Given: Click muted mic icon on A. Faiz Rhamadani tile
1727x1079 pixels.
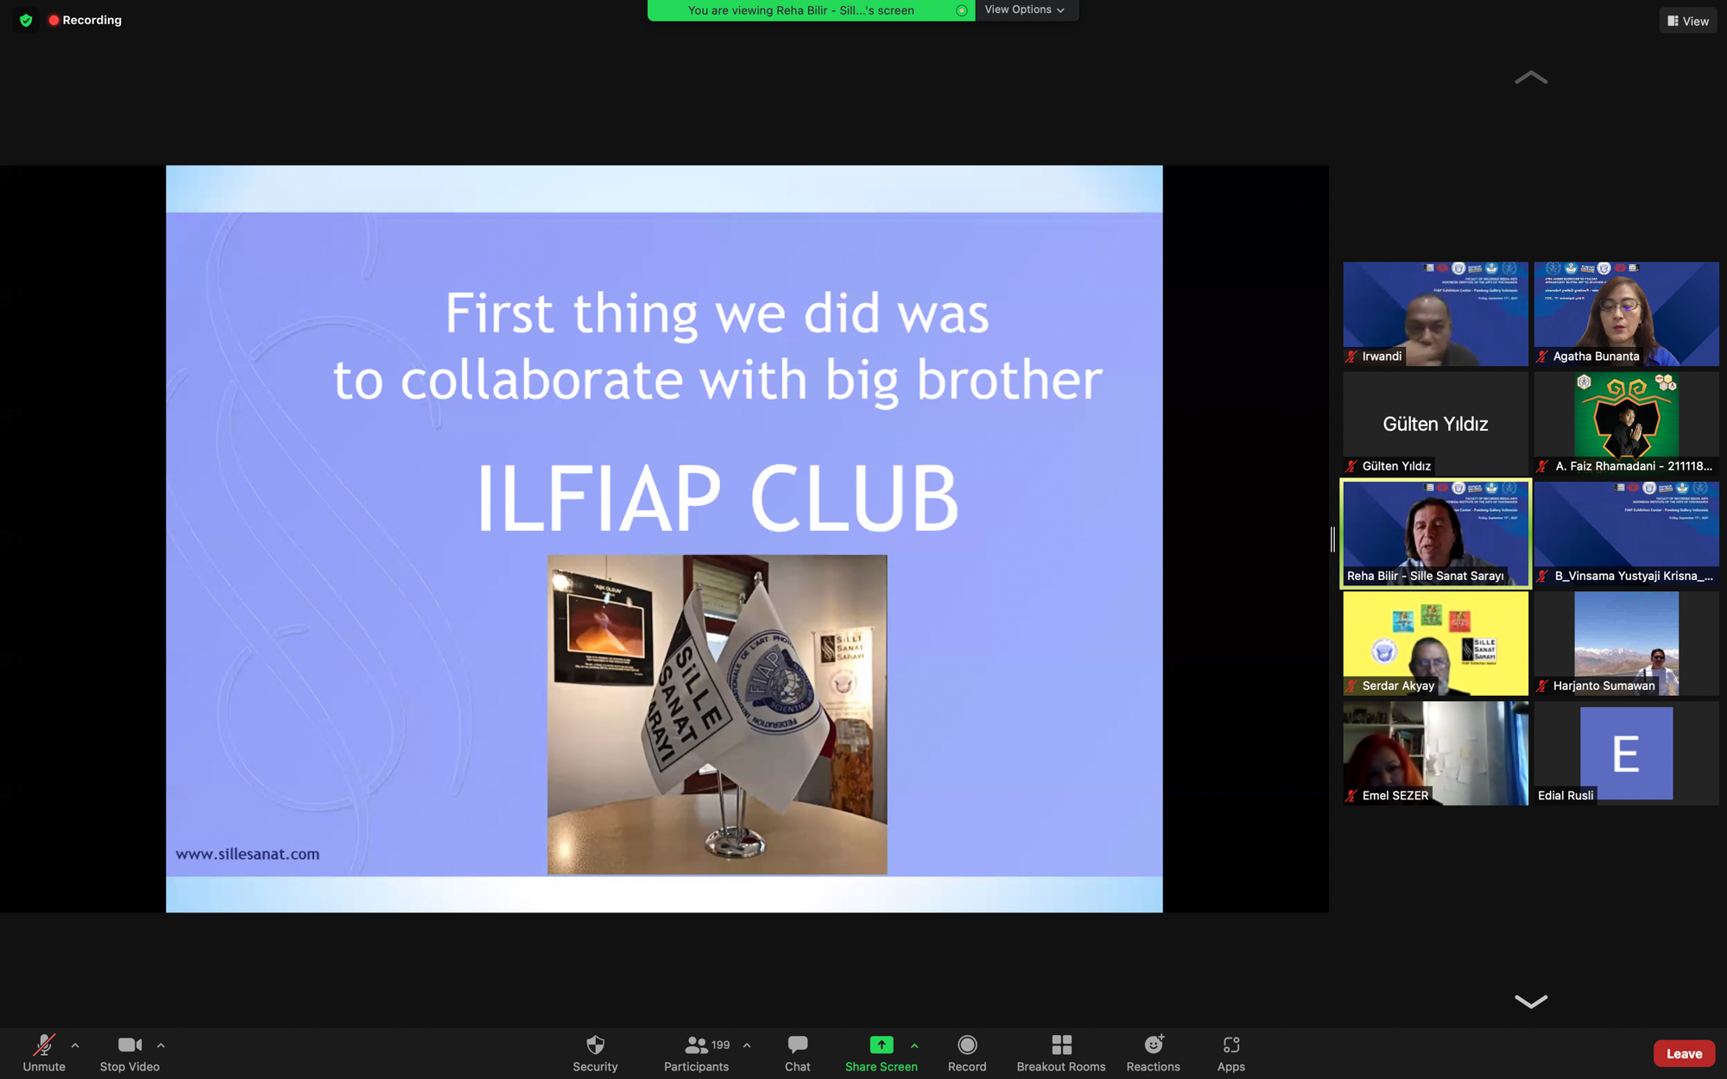Looking at the screenshot, I should 1543,466.
